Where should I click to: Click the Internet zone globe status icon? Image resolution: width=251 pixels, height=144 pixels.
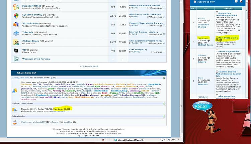coord(116,140)
